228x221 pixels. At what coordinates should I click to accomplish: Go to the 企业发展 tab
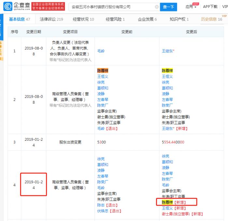pos(147,19)
